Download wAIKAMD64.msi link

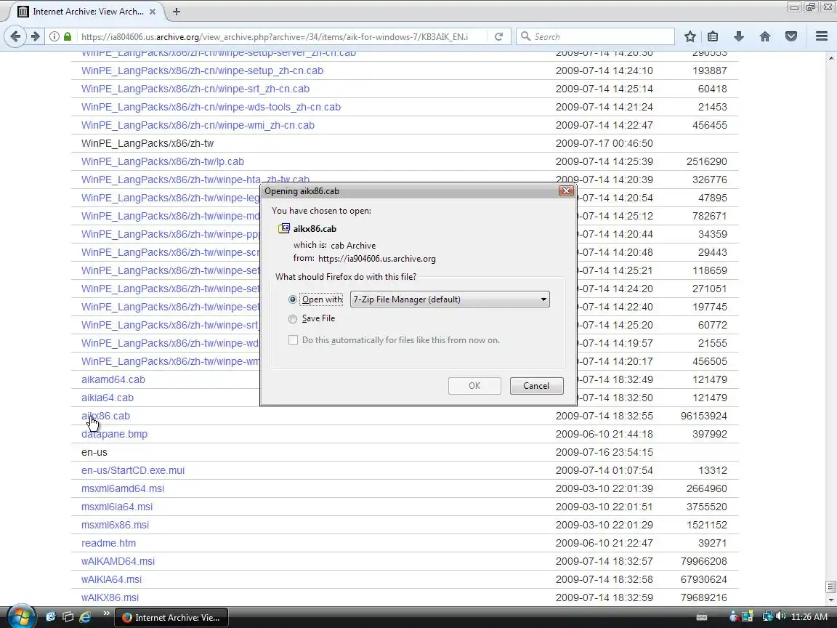coord(118,561)
